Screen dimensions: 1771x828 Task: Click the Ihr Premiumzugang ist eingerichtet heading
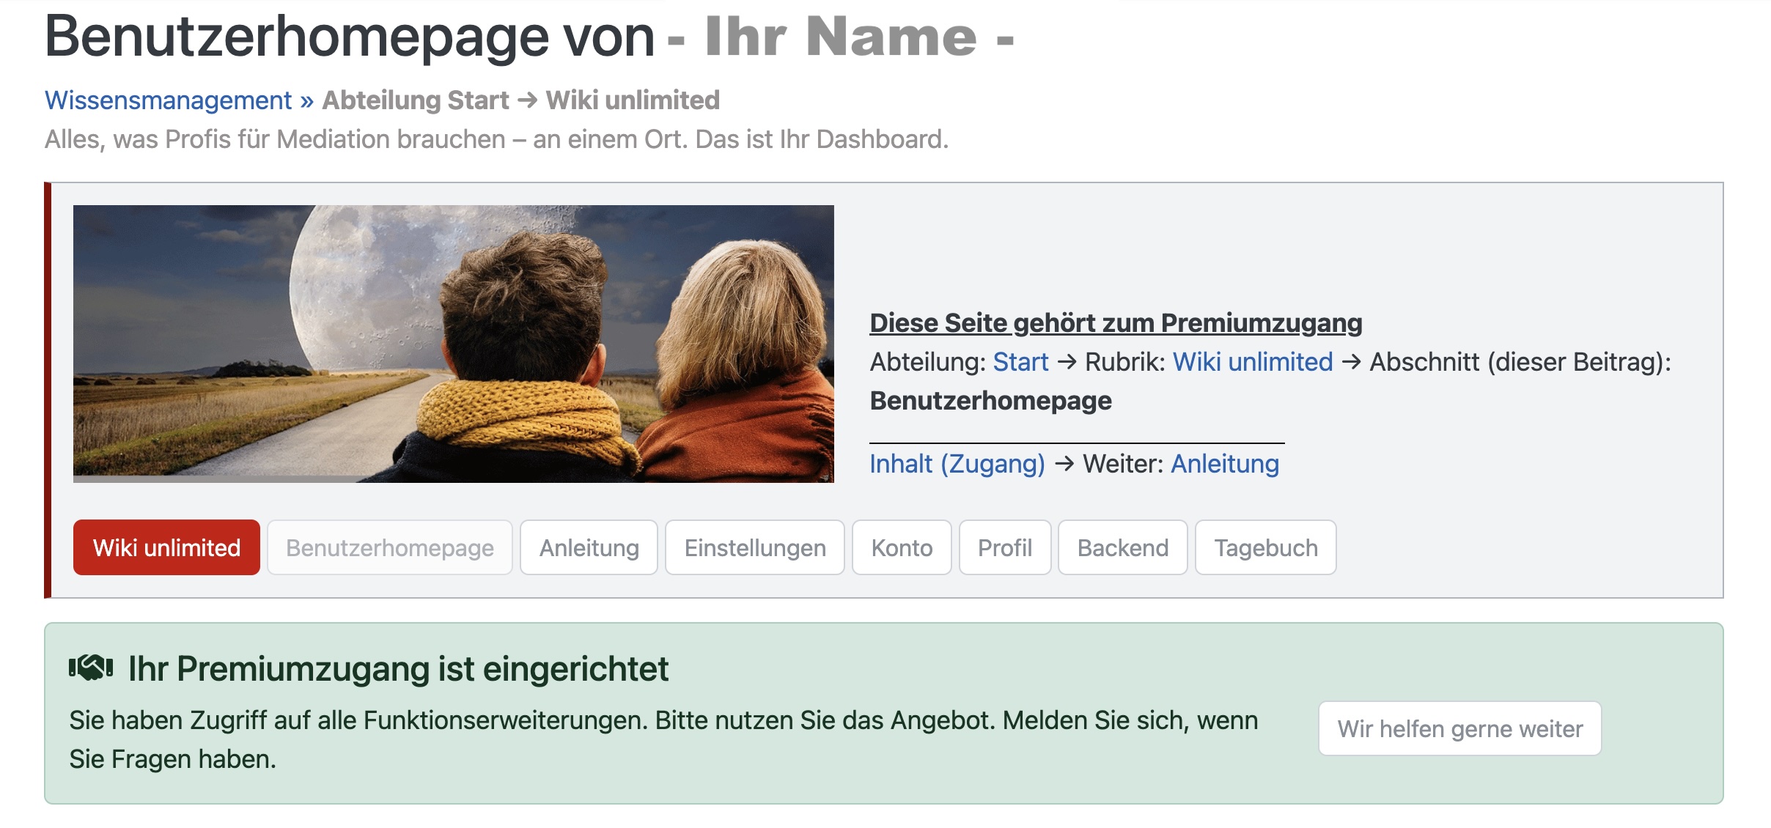[398, 668]
